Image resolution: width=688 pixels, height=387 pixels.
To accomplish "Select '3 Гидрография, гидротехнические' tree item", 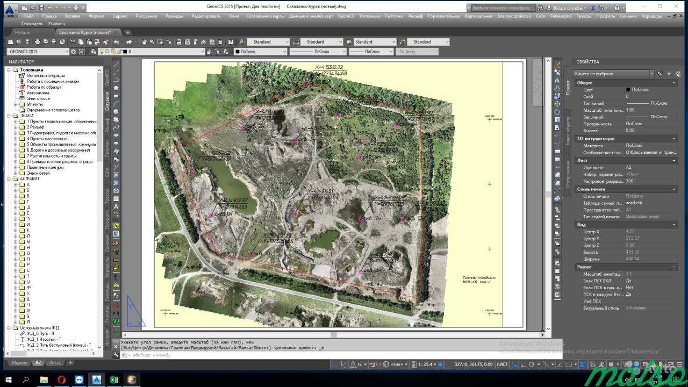I will pyautogui.click(x=61, y=133).
